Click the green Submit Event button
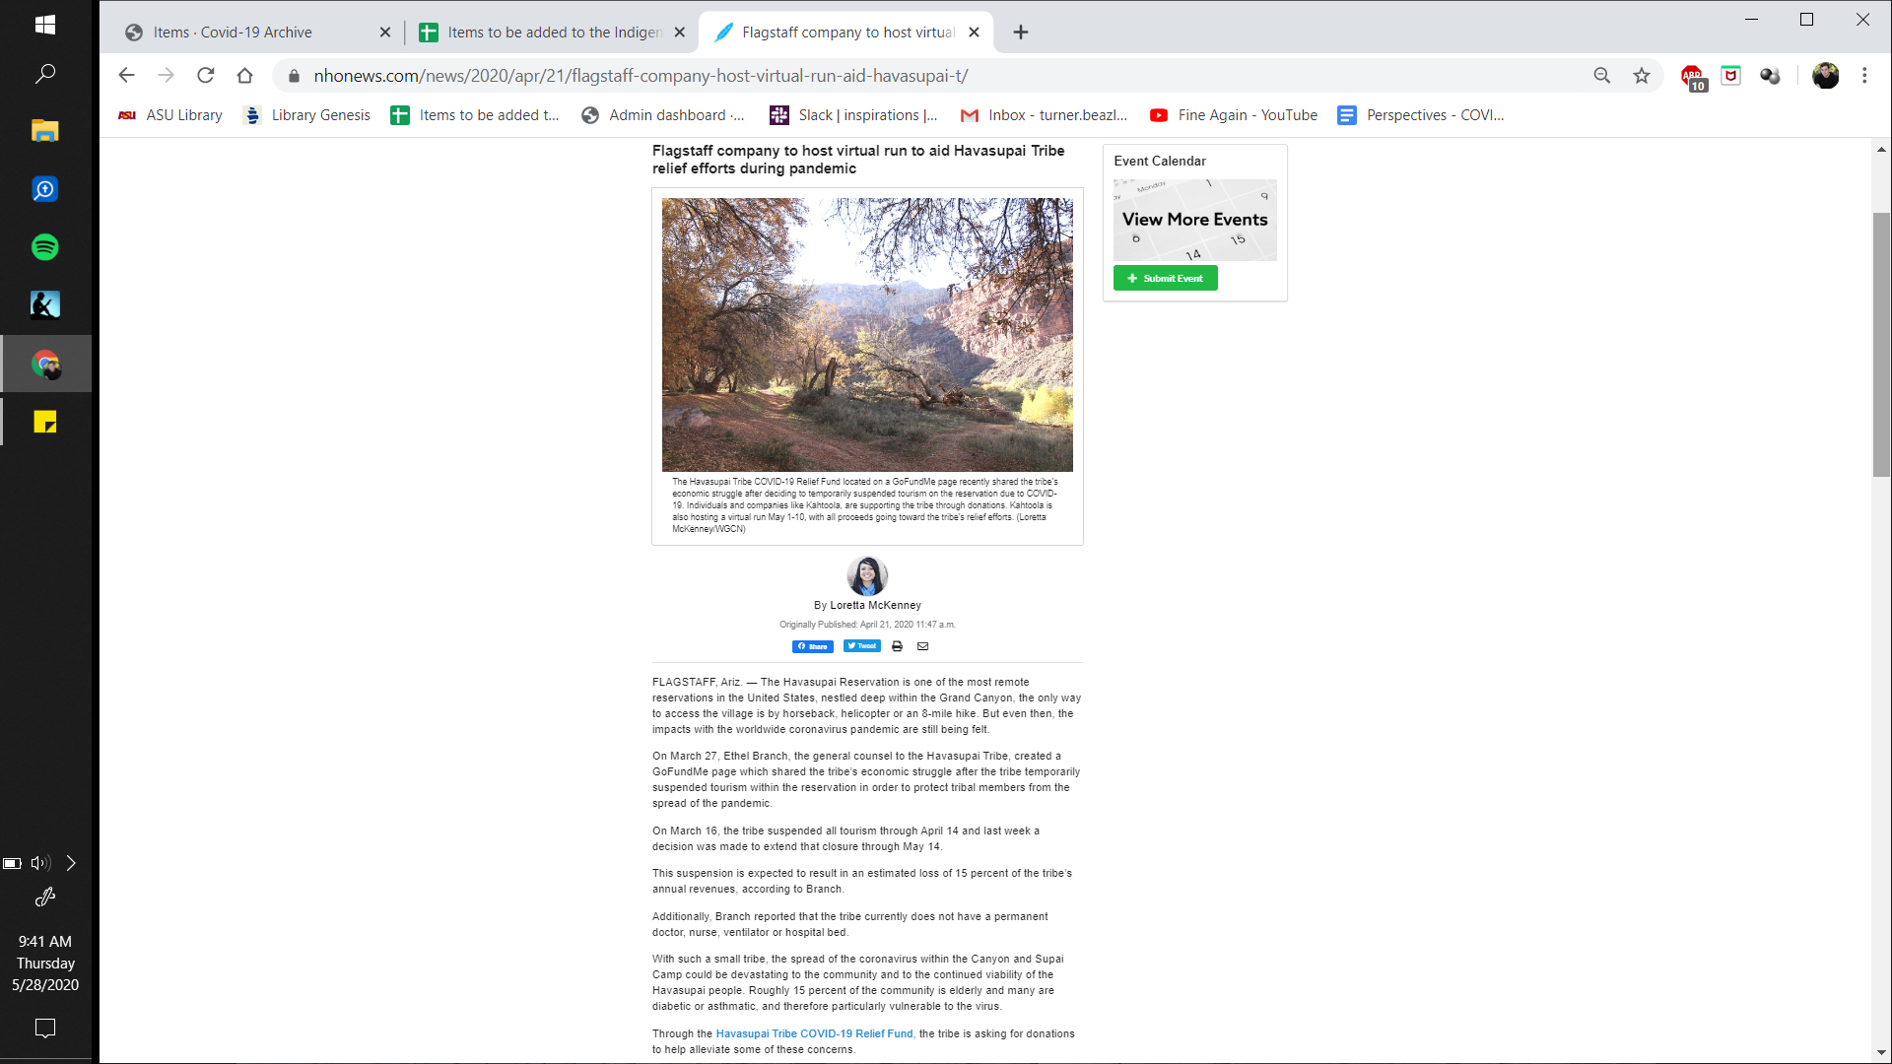The width and height of the screenshot is (1892, 1064). point(1165,279)
